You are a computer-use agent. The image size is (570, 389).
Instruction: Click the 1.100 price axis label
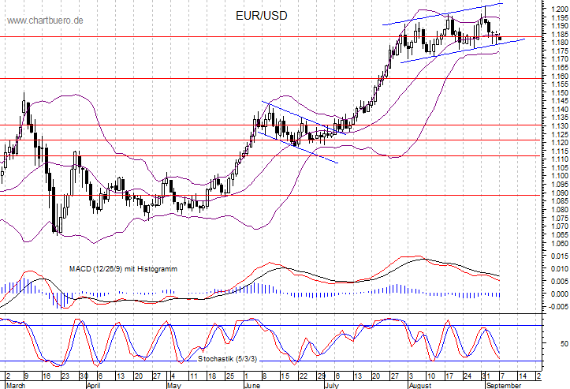[560, 176]
